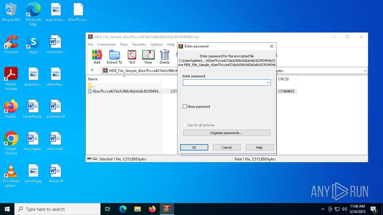Select the 42ee7fccca... desktop file icon

[78, 13]
